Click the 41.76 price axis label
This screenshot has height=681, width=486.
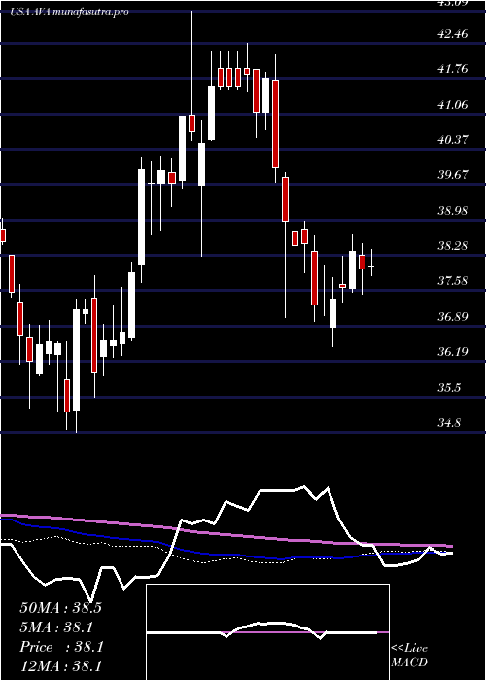(x=453, y=69)
